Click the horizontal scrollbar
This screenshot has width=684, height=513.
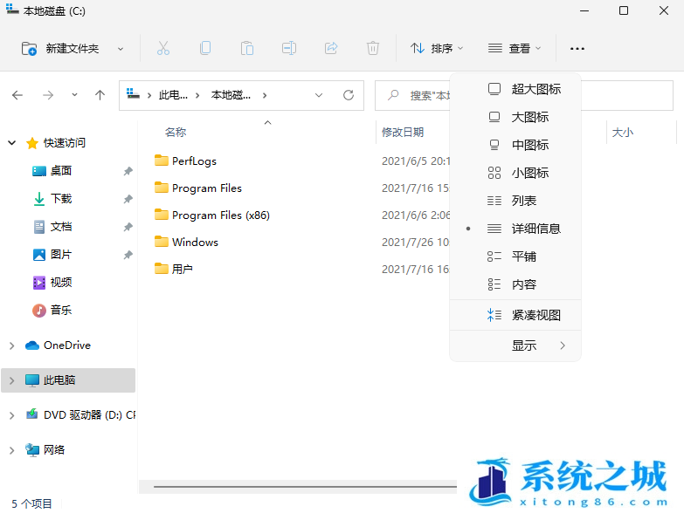pyautogui.click(x=306, y=487)
